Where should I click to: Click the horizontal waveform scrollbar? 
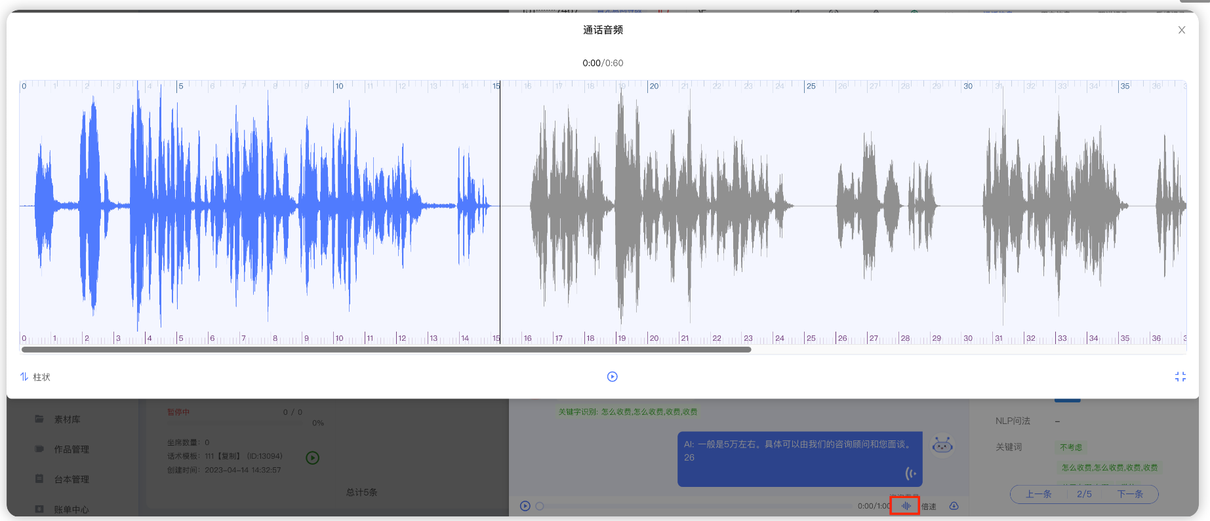click(x=386, y=350)
